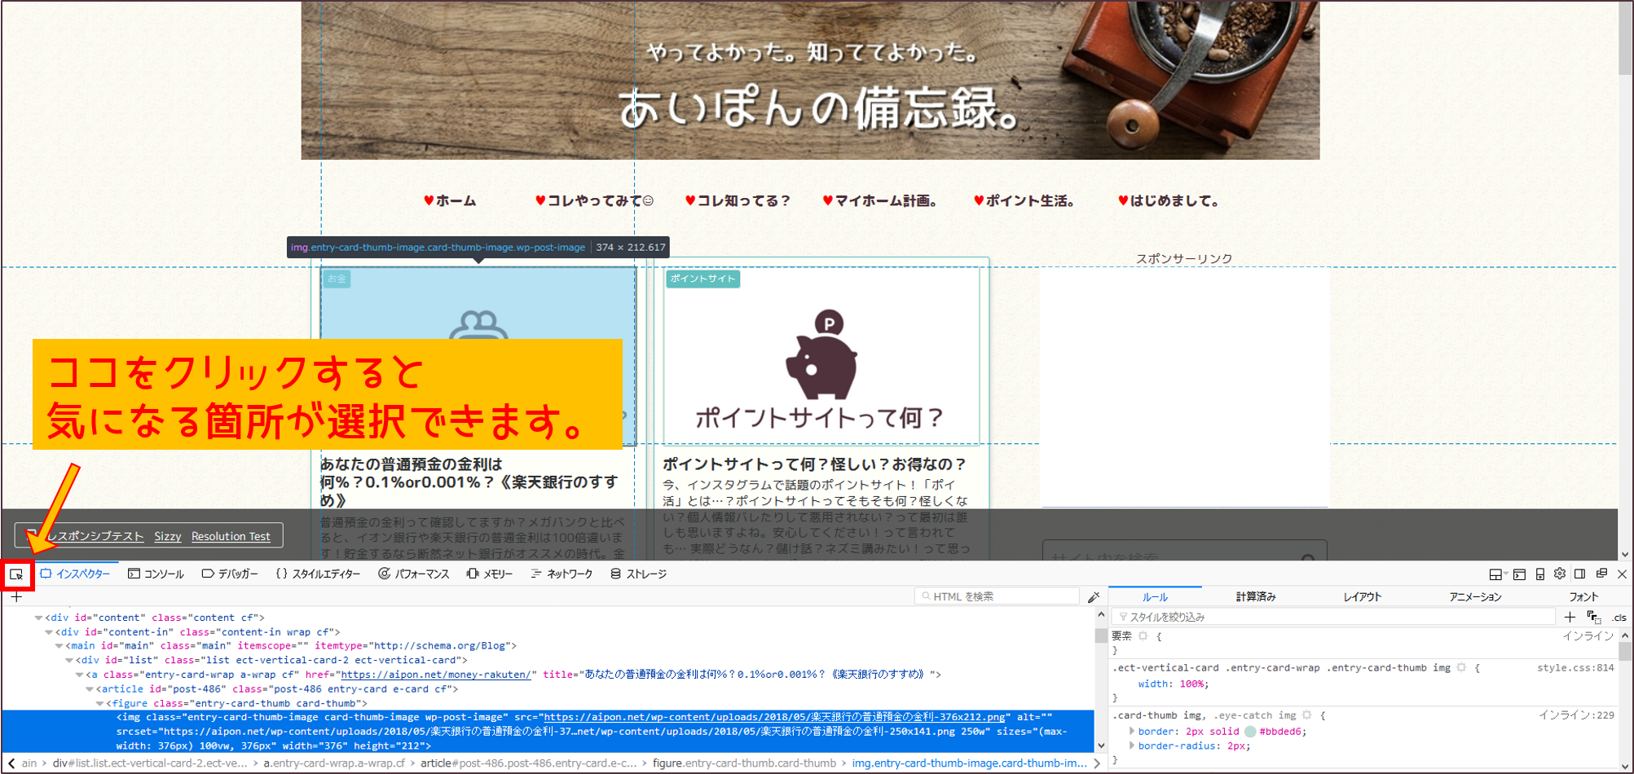Click the Resolution Test link
The image size is (1634, 774).
pyautogui.click(x=231, y=536)
